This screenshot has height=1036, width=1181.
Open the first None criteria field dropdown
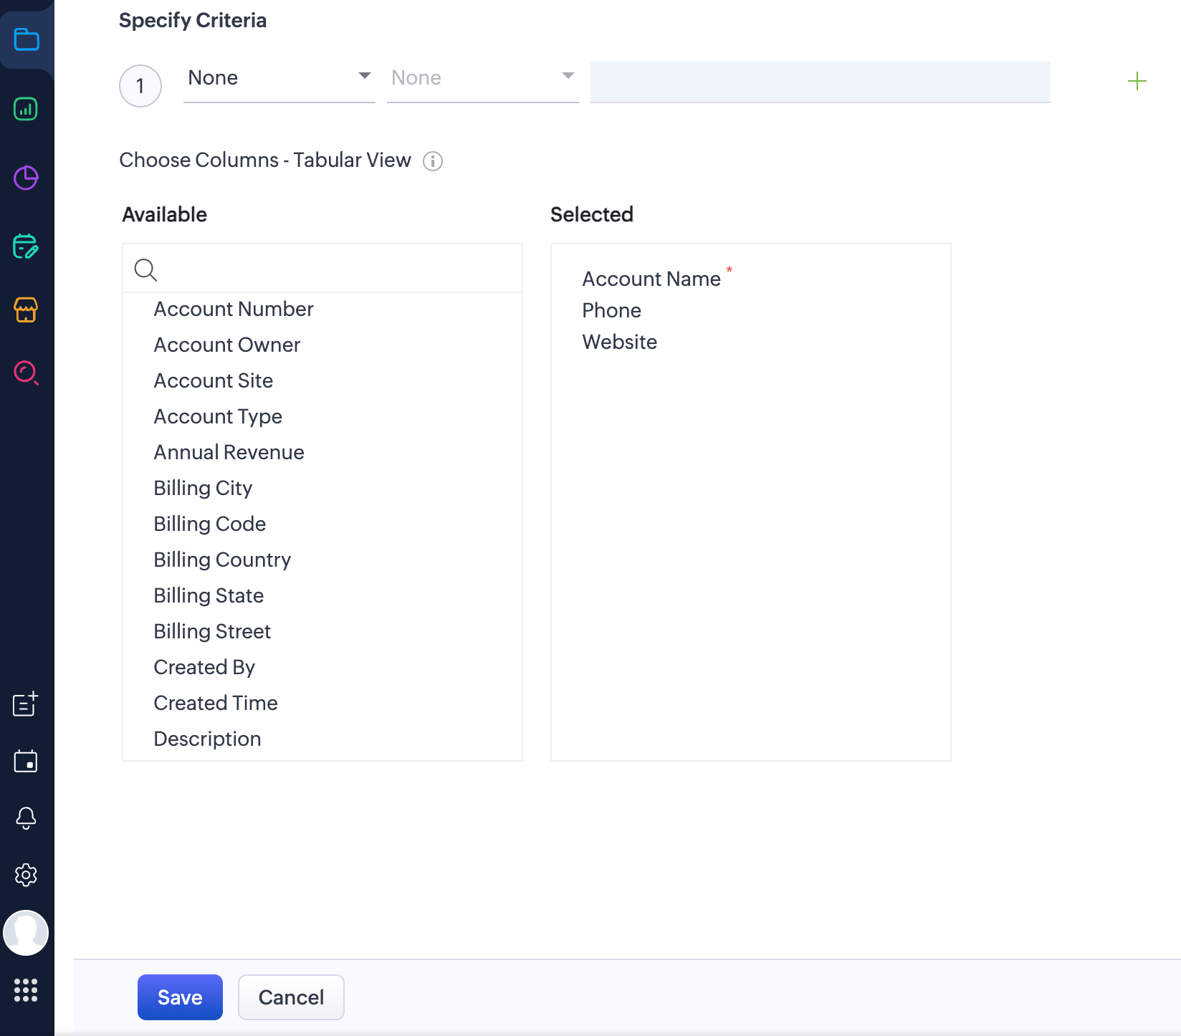click(279, 77)
